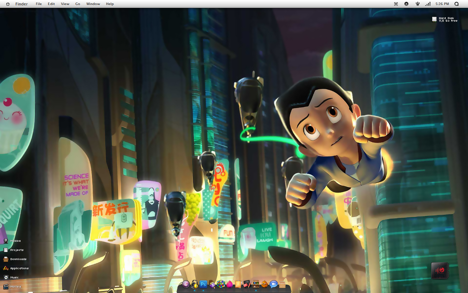
Task: Open Spotlight search icon at top right
Action: click(456, 4)
